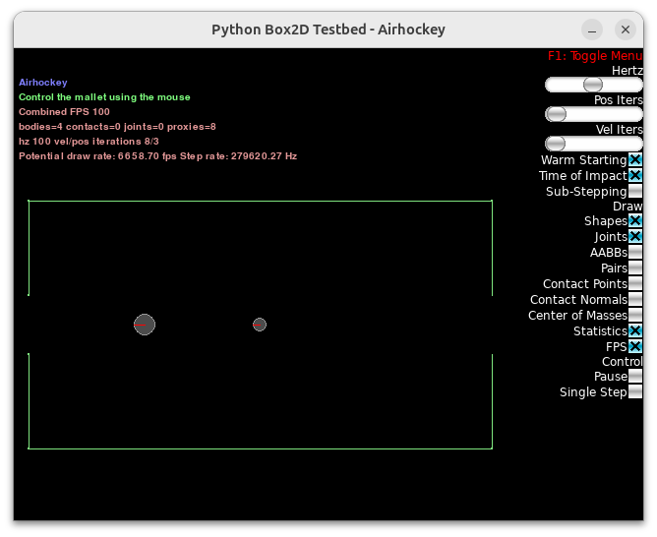This screenshot has width=657, height=537.
Task: Hide Statistics by unchecking it
Action: [x=635, y=331]
